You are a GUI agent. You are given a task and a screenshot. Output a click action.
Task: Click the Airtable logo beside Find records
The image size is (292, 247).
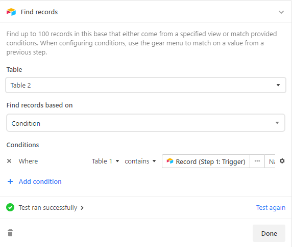(11, 12)
